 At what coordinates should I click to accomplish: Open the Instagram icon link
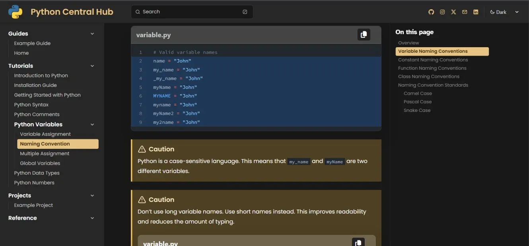[442, 12]
